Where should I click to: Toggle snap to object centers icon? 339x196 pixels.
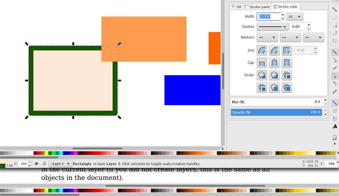(x=335, y=111)
